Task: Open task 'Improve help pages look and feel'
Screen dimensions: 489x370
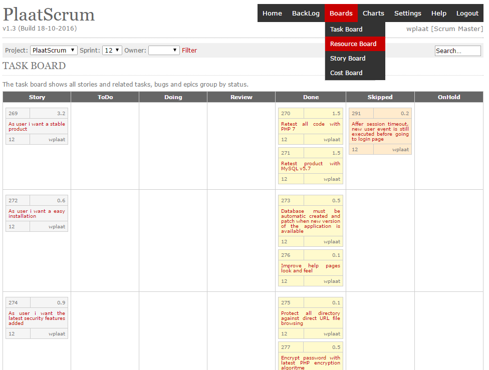Action: point(311,268)
